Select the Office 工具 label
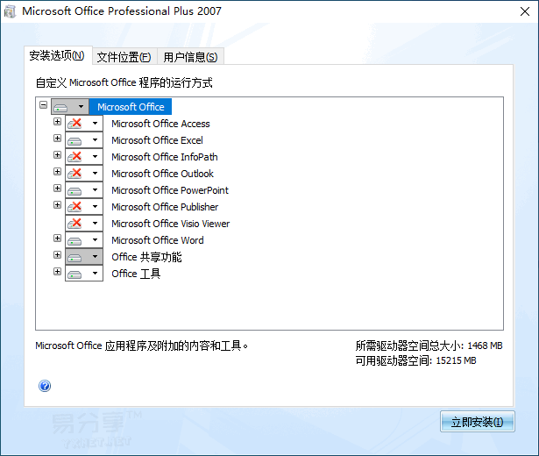This screenshot has height=456, width=539. 136,274
